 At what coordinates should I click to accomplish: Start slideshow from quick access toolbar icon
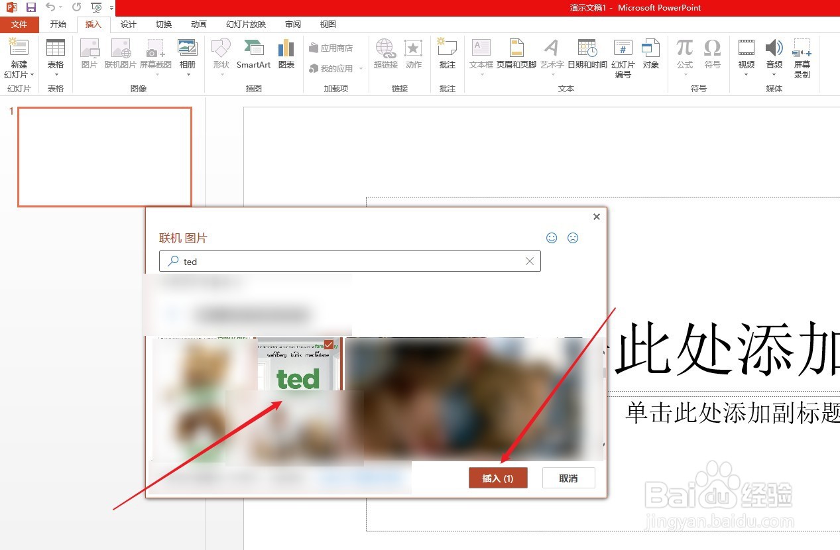tap(97, 7)
